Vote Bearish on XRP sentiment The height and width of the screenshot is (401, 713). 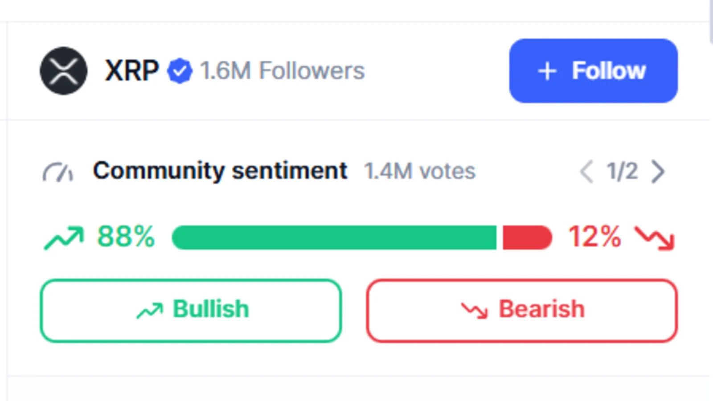pyautogui.click(x=522, y=311)
